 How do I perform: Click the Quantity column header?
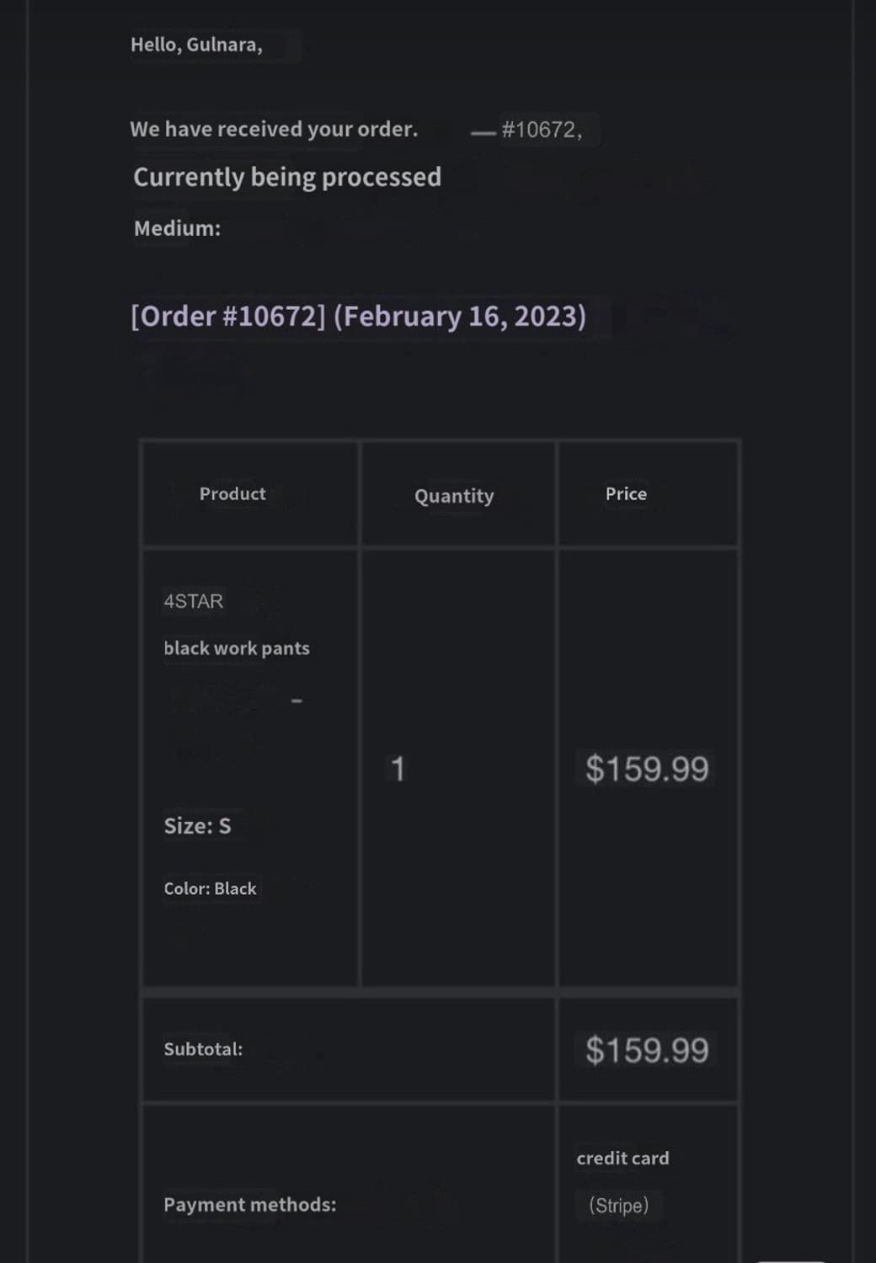pos(454,496)
